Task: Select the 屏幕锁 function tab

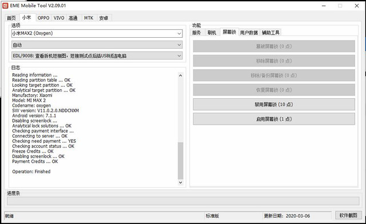Action: pyautogui.click(x=229, y=32)
